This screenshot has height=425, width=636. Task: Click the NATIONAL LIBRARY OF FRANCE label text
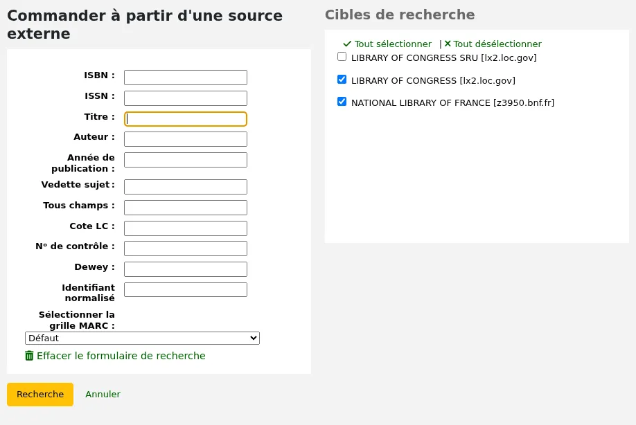click(x=452, y=103)
